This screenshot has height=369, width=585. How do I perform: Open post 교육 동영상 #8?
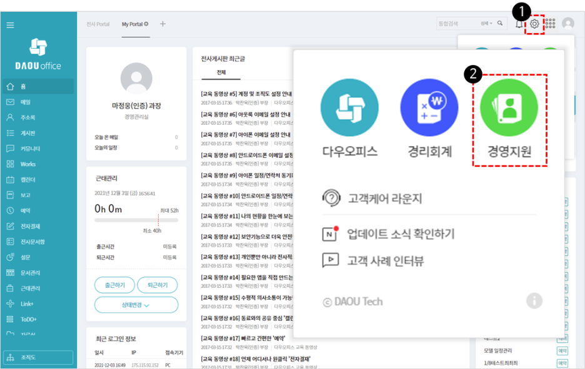point(247,155)
